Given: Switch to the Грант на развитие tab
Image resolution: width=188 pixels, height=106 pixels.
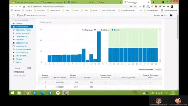Looking at the screenshot, I should [x=53, y=2].
